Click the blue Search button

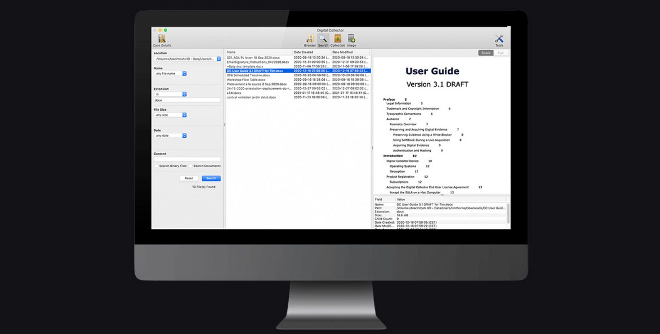[x=211, y=178]
